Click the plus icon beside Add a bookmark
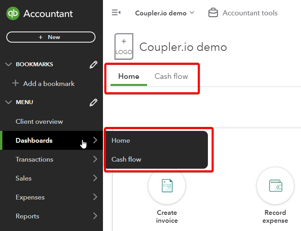Viewport: 301px width, 231px height. [x=15, y=83]
